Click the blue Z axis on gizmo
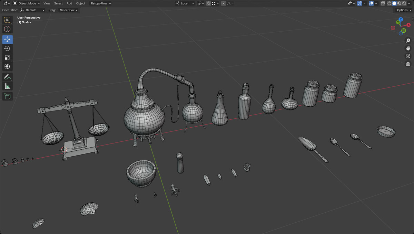Screen dimensions: 414x234 401,20
